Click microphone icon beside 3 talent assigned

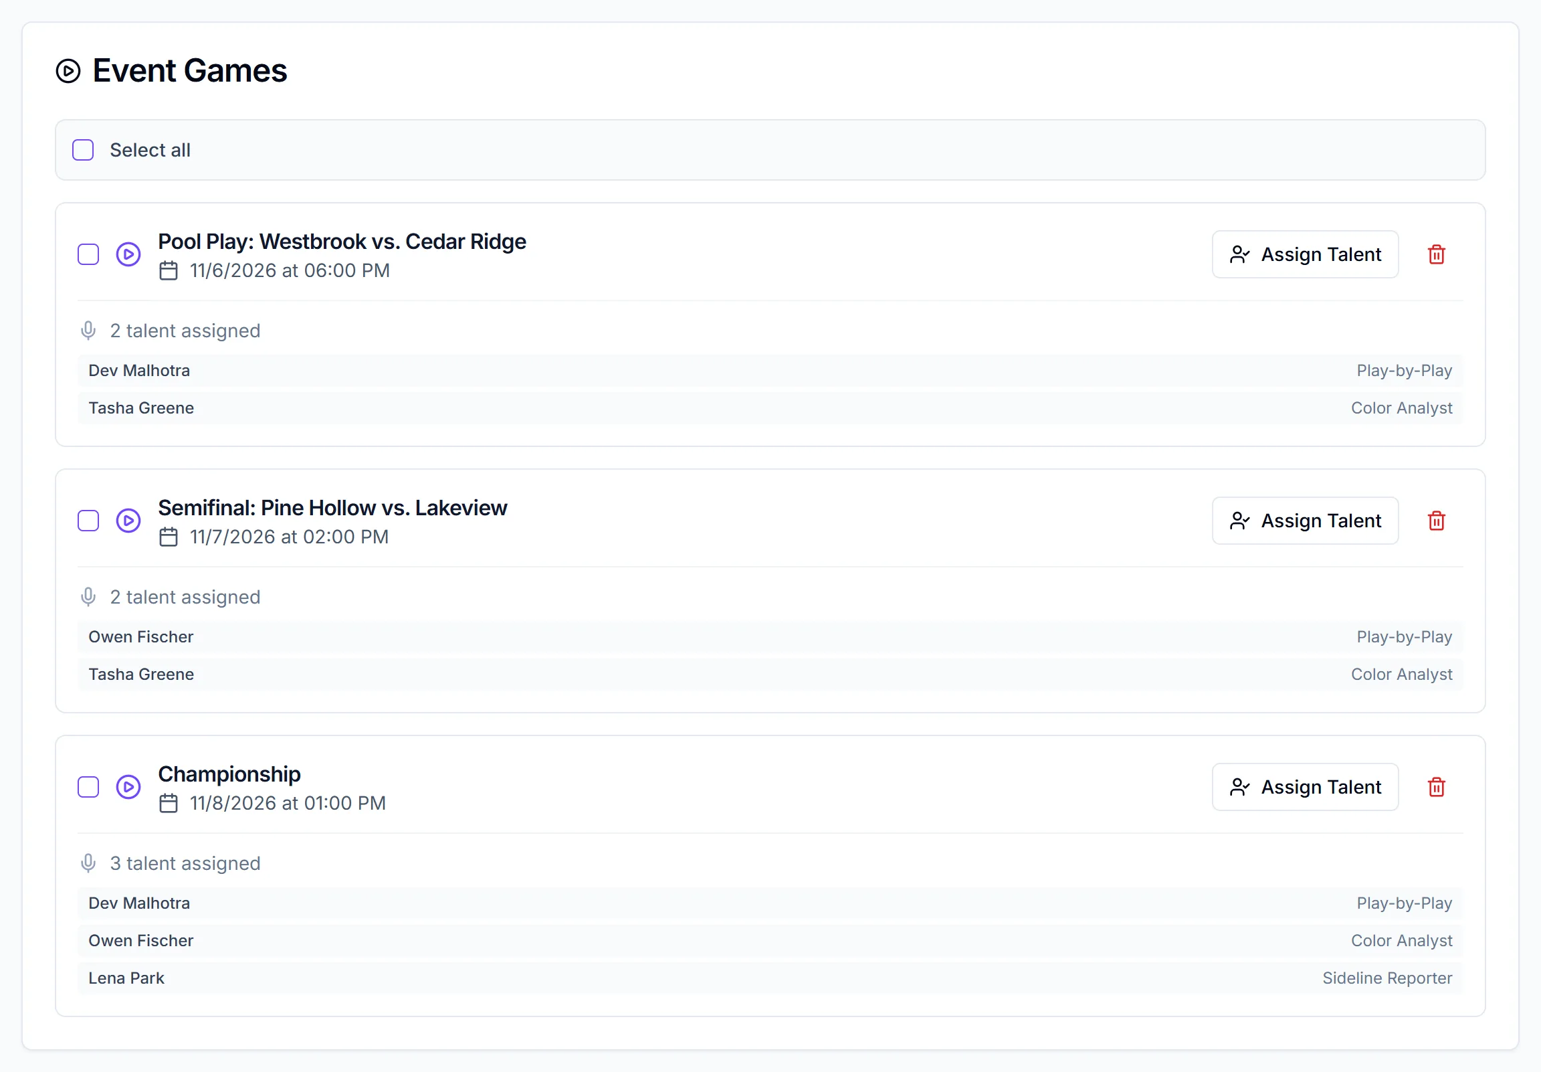coord(88,863)
